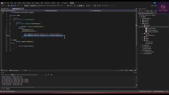Close the Output panel

[x=136, y=73]
